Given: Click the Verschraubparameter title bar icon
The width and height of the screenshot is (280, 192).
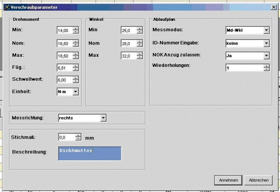Looking at the screenshot, I should click(7, 7).
